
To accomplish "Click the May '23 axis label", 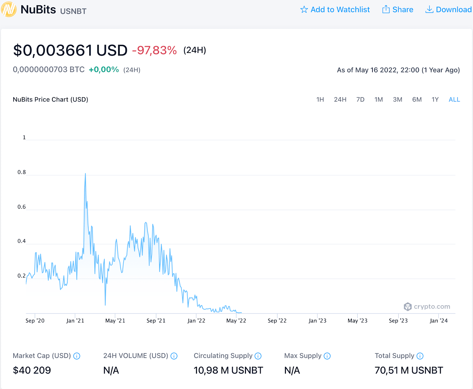I will [x=357, y=321].
